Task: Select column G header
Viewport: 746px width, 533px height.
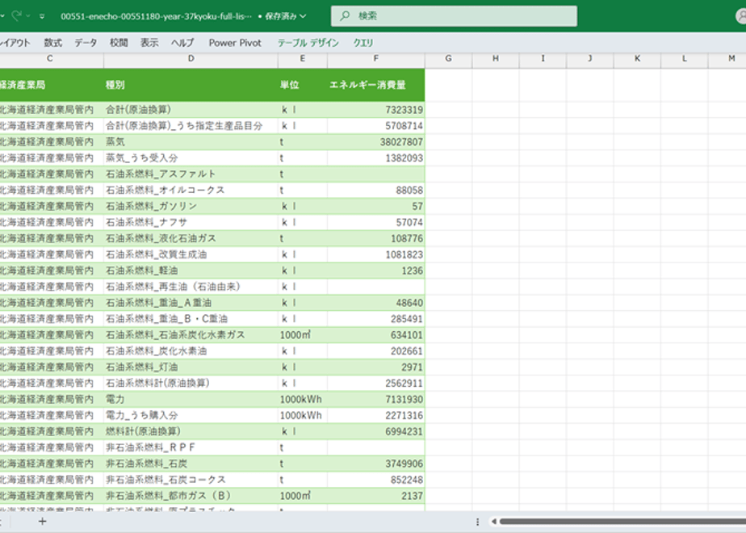Action: tap(448, 58)
